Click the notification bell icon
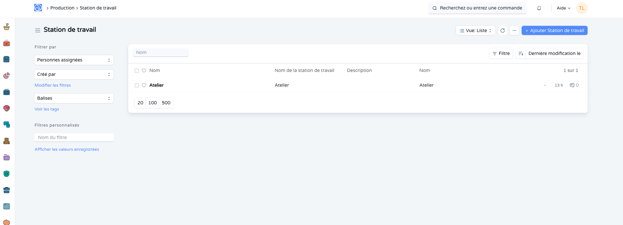Screen dimensions: 623x225 coord(539,8)
